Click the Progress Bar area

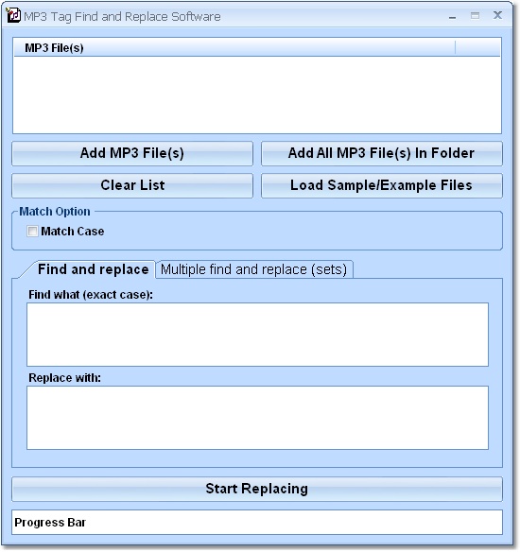coord(257,522)
